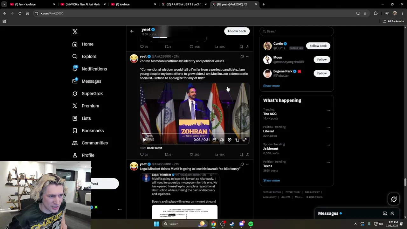Open Lists in the sidebar
Screen dimensions: 407x229
82,118
